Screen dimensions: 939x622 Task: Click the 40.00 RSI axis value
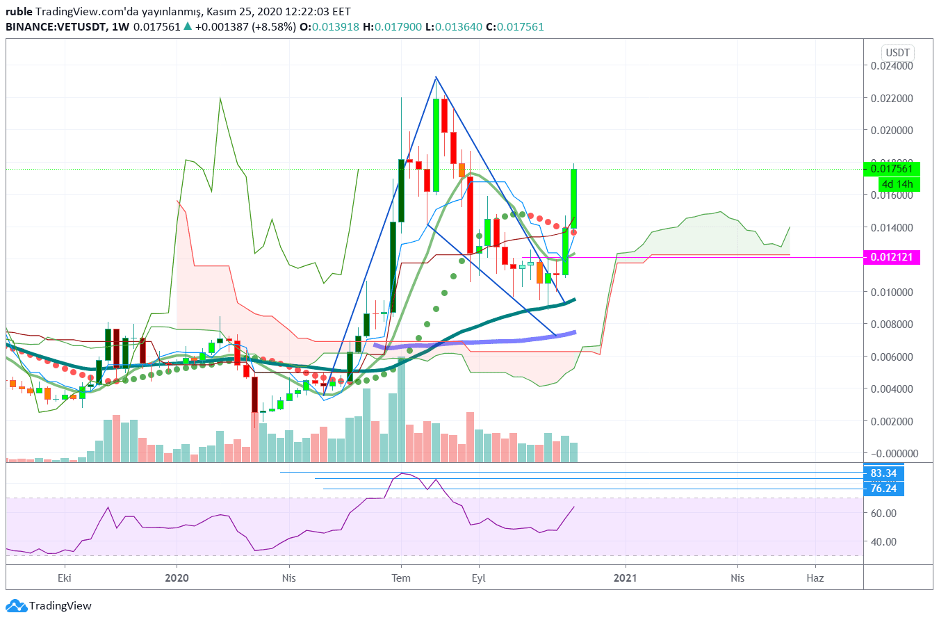883,541
